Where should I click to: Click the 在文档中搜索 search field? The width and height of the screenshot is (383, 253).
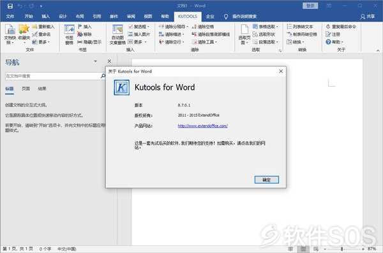(x=52, y=76)
